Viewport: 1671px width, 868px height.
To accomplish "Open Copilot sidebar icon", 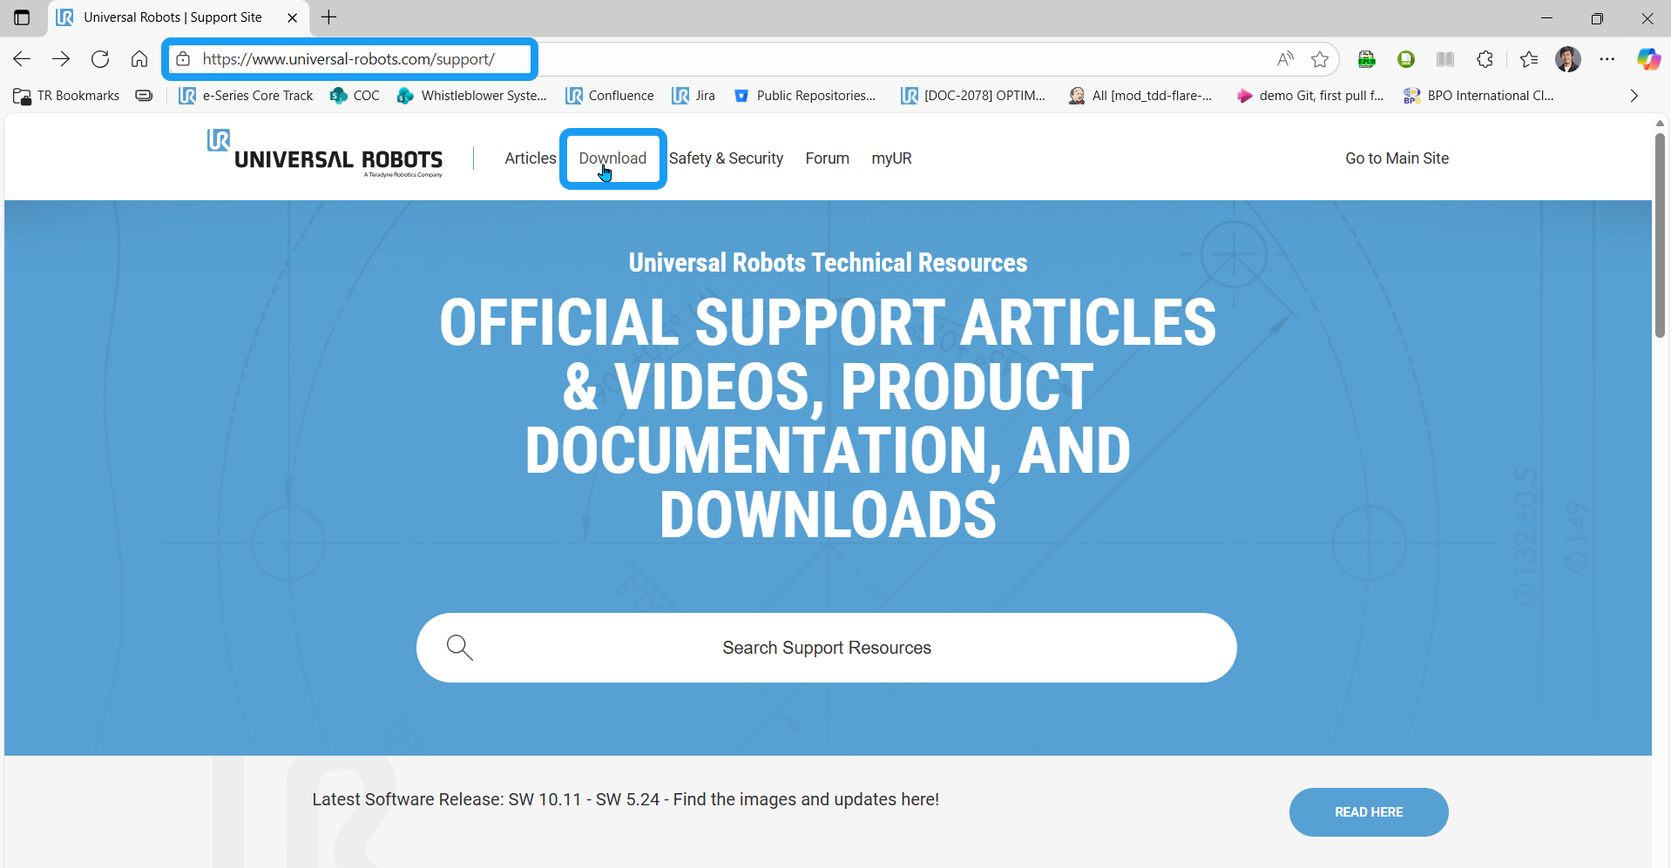I will pos(1647,59).
